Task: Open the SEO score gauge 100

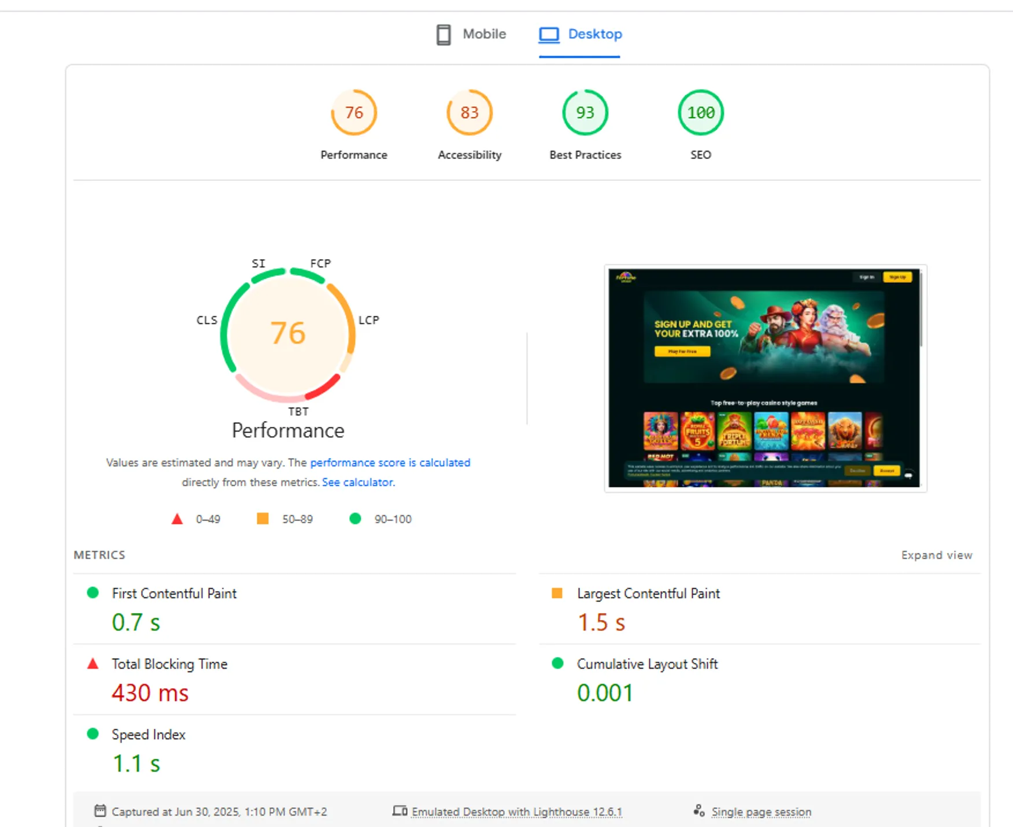Action: click(701, 112)
